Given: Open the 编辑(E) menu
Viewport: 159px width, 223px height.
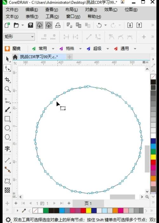Looking at the screenshot, I should point(32,10).
